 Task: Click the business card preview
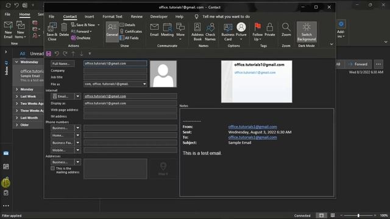pyautogui.click(x=257, y=82)
